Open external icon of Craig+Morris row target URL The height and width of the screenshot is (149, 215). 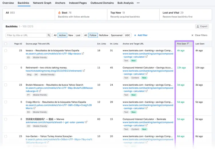[x=146, y=108]
